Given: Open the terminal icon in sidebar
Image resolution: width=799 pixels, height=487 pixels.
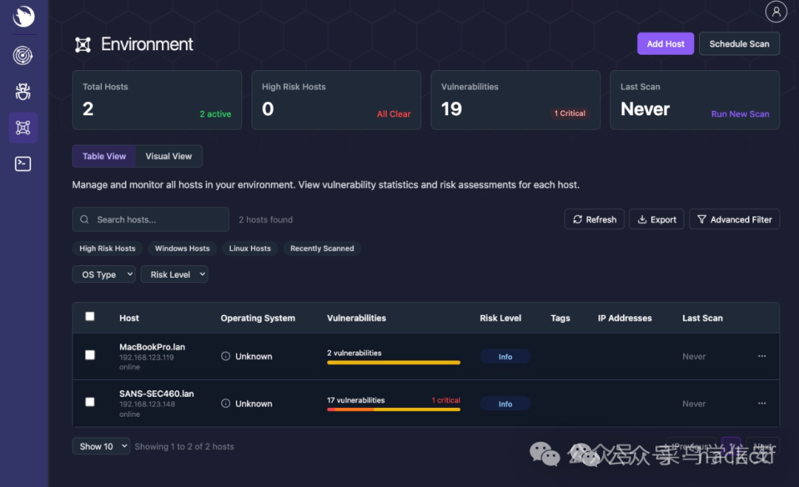Looking at the screenshot, I should point(22,163).
